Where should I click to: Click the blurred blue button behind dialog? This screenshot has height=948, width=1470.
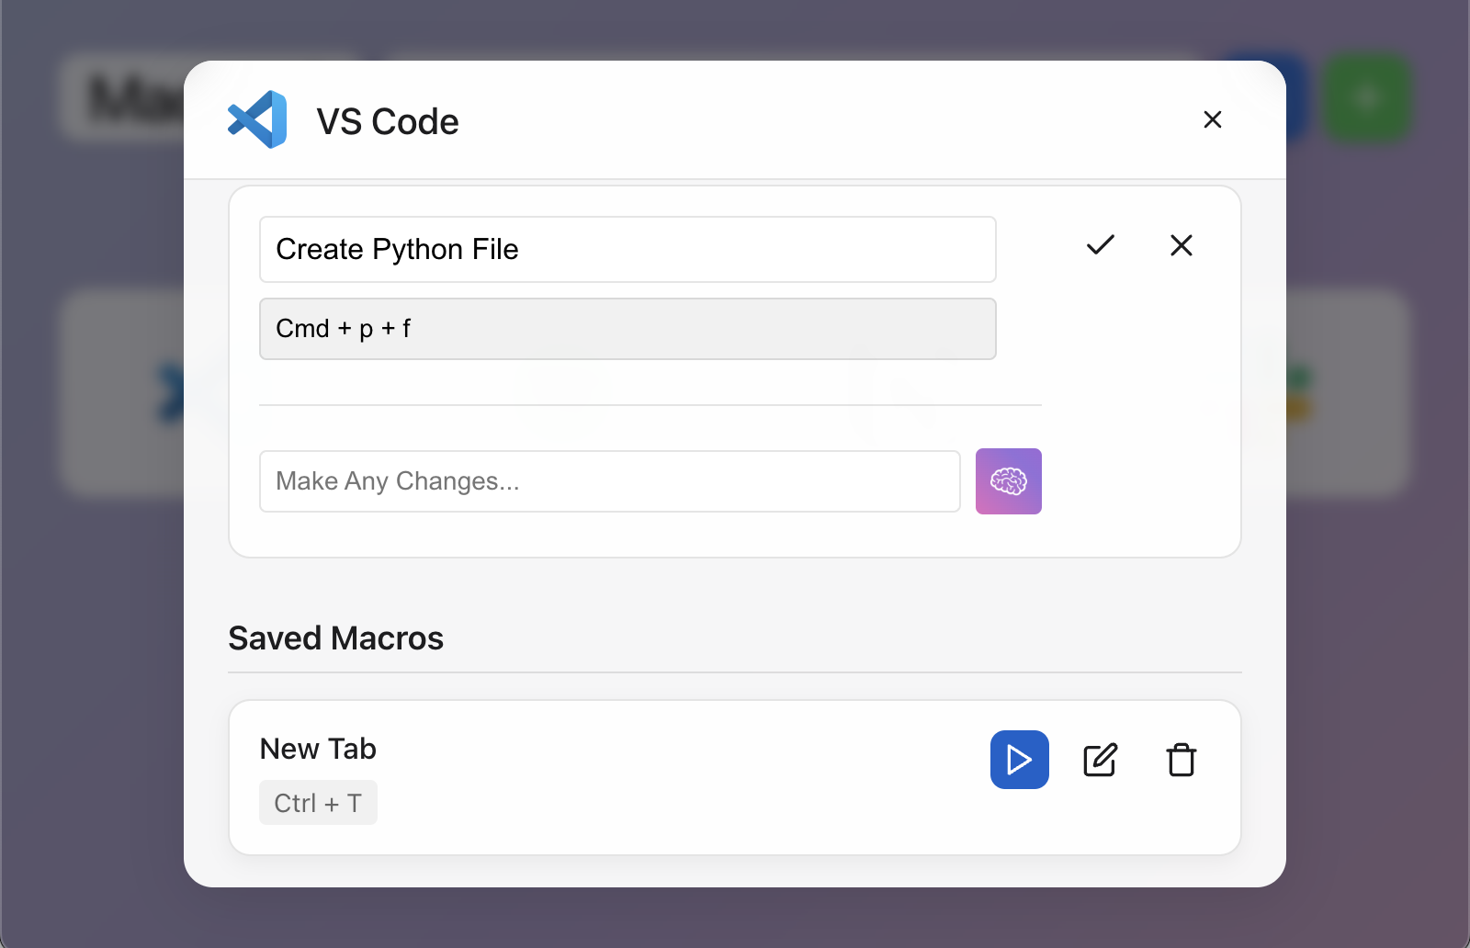coord(1296,97)
